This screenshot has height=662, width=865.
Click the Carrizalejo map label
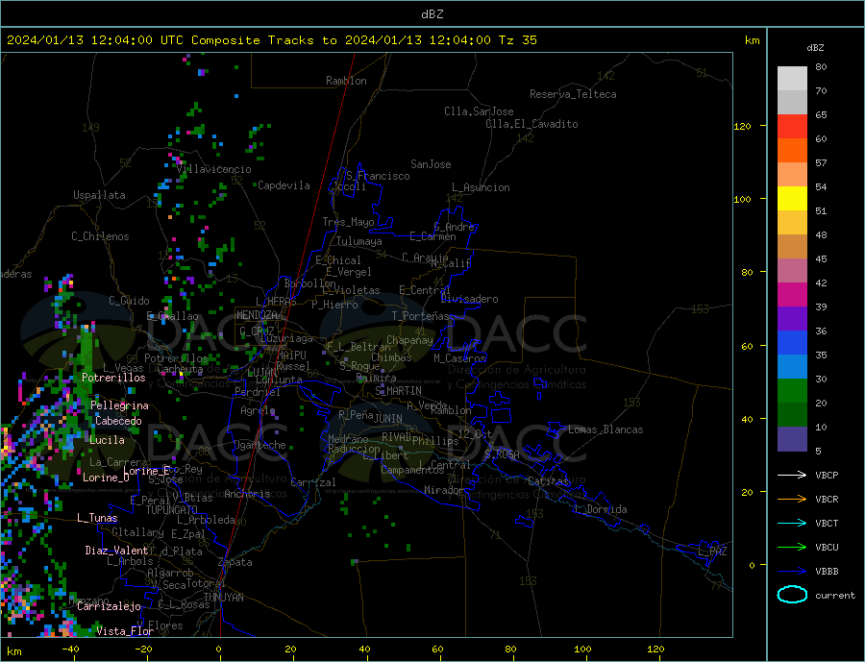pos(109,606)
